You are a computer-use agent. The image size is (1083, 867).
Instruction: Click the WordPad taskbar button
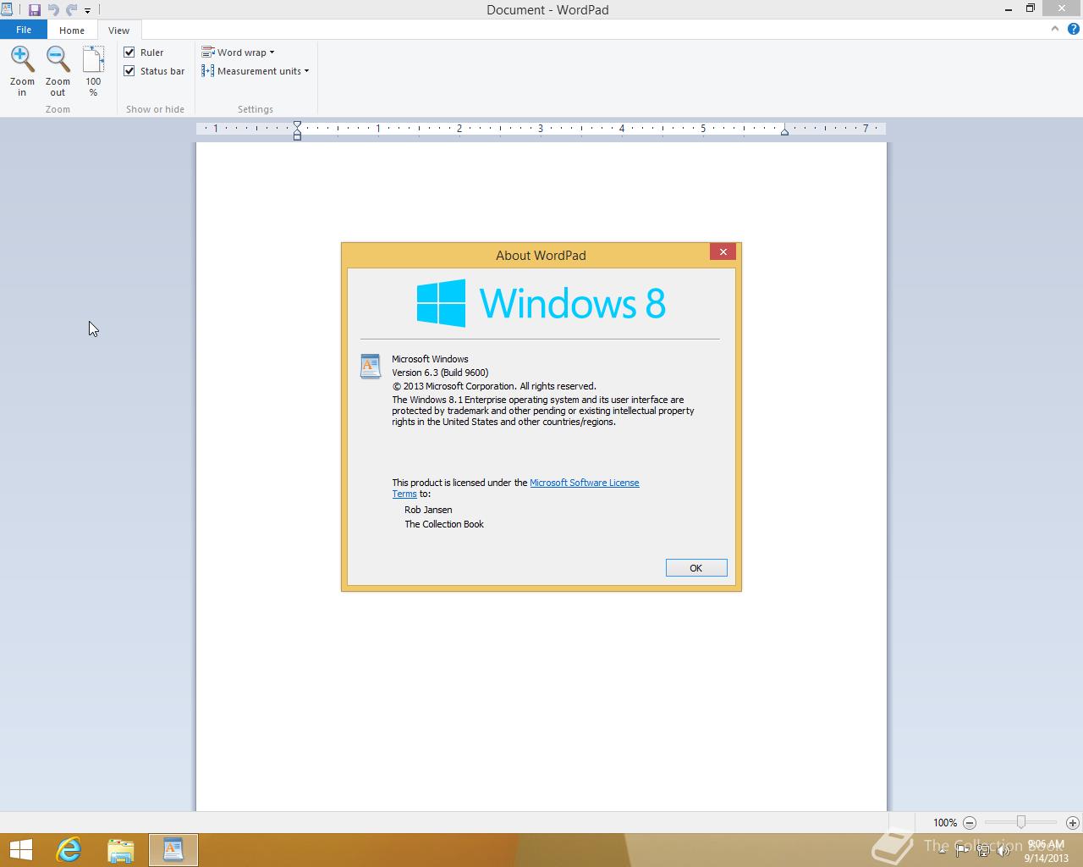173,850
